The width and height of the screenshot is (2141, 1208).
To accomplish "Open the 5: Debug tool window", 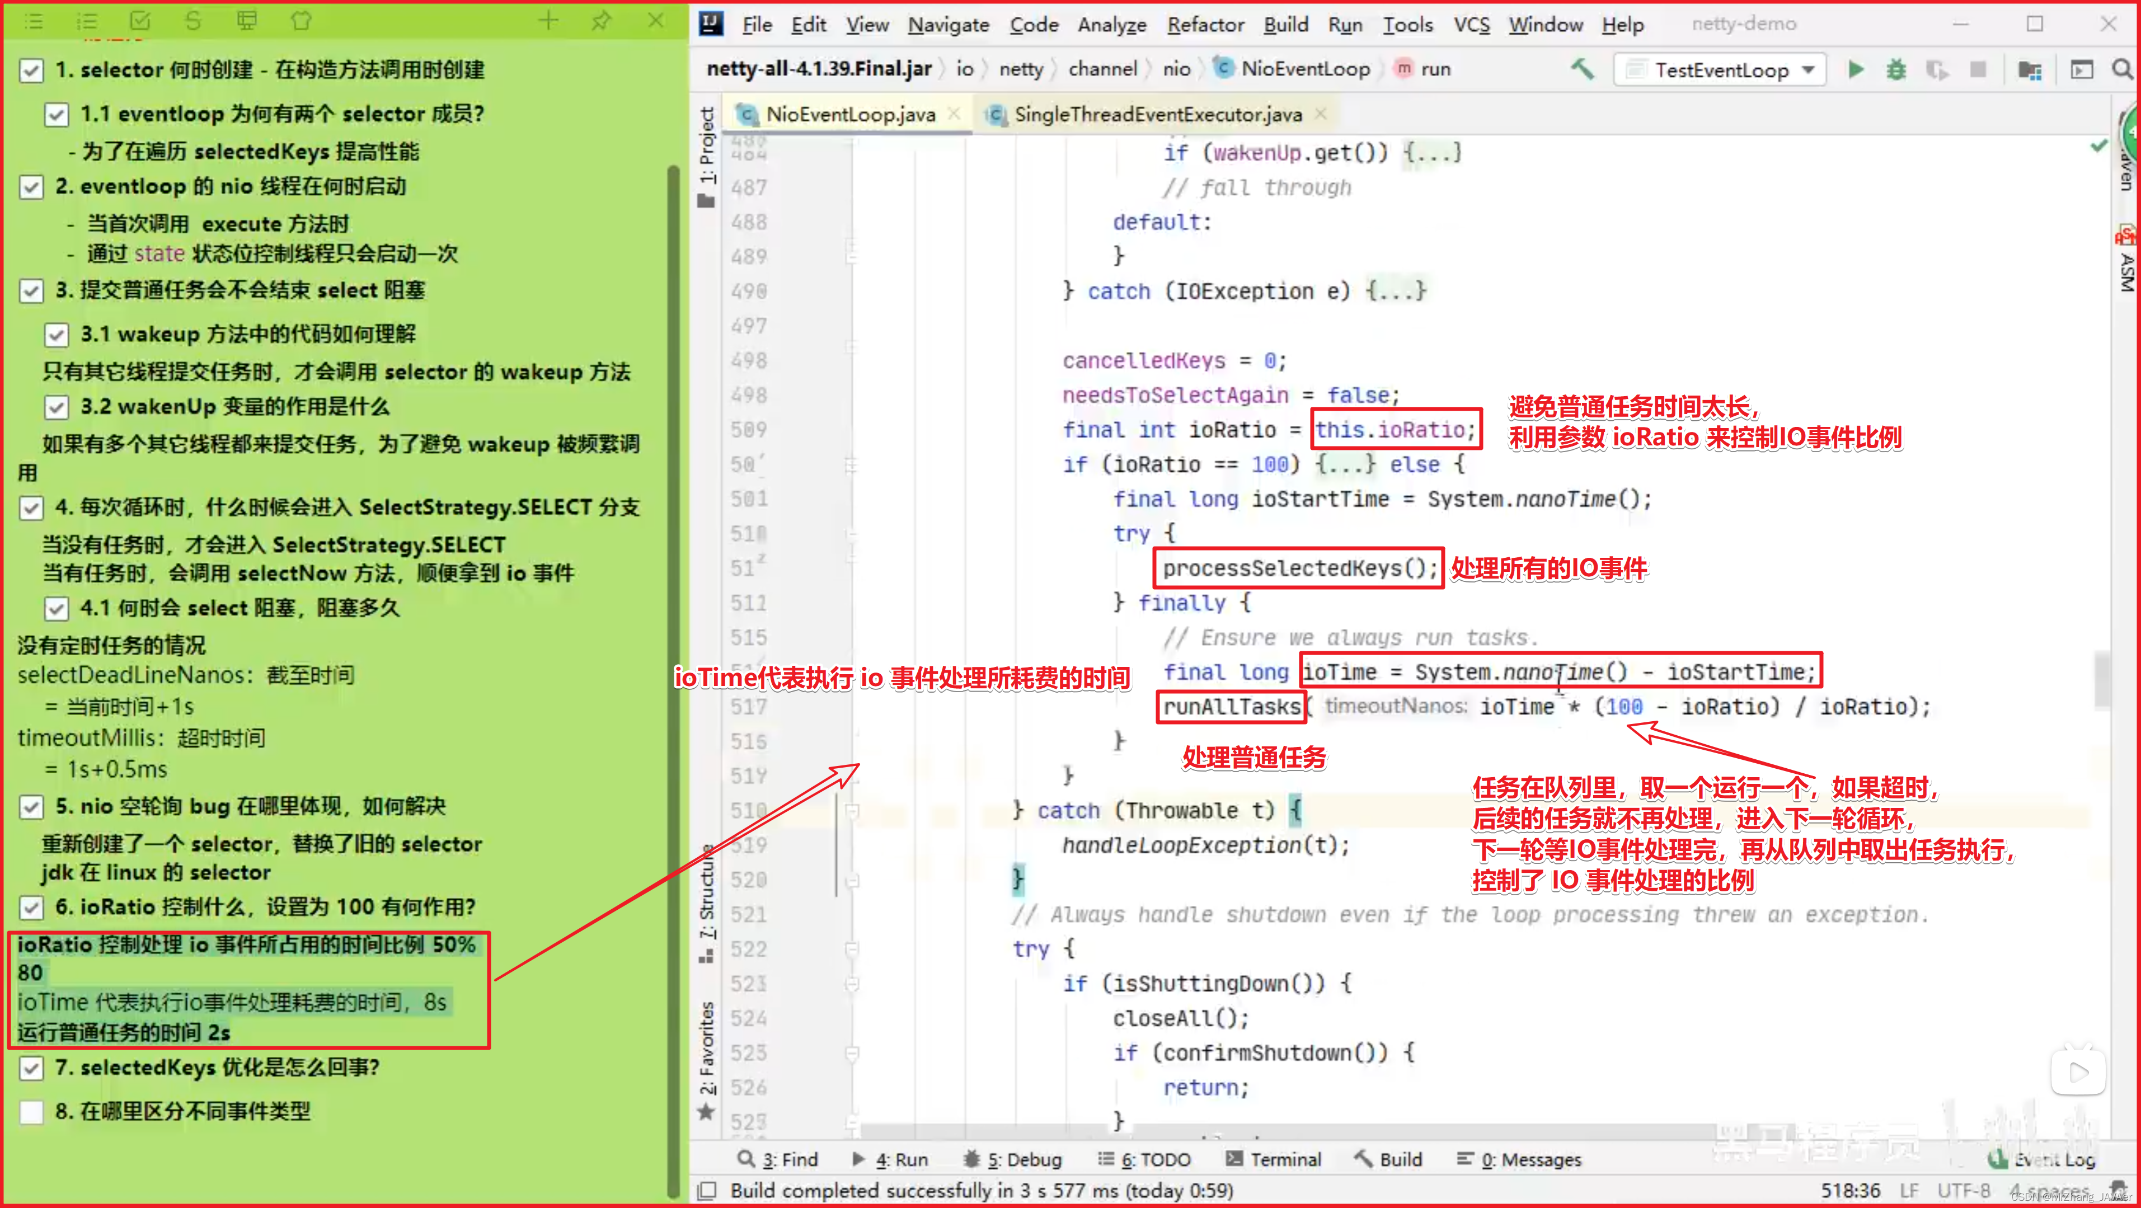I will (x=1012, y=1159).
